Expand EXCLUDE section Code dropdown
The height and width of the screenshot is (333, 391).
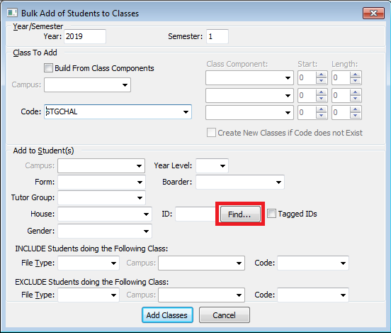point(343,295)
